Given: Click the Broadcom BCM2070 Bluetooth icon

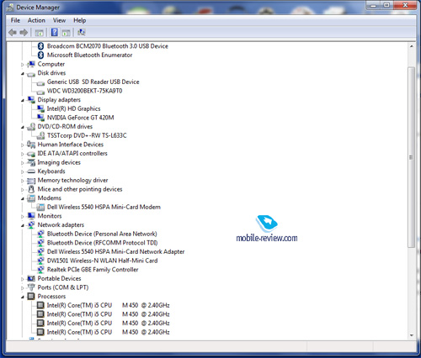Looking at the screenshot, I should pos(41,46).
